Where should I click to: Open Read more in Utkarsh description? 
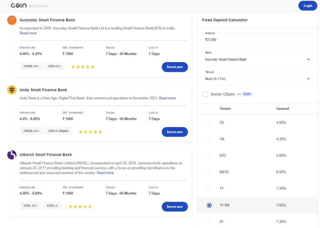click(105, 173)
